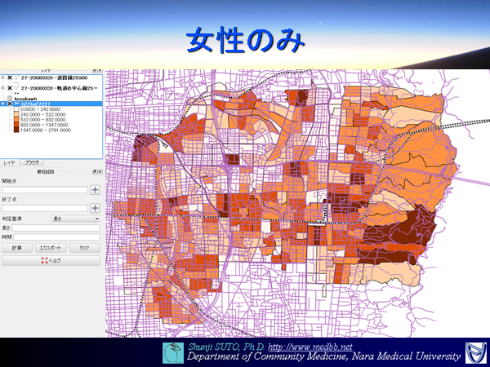
Task: Click polygon icon of highlighted h22ka layer
Action: click(17, 104)
